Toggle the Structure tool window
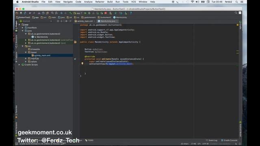260x146 pixels. [16, 42]
